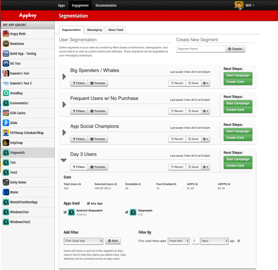The image size is (278, 270).
Task: Click the Econometrics app icon
Action: (6, 103)
